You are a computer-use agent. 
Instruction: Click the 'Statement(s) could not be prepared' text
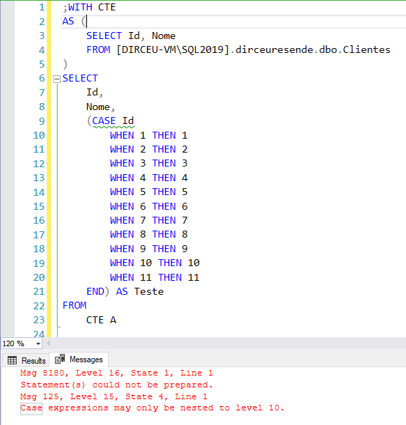click(x=116, y=385)
